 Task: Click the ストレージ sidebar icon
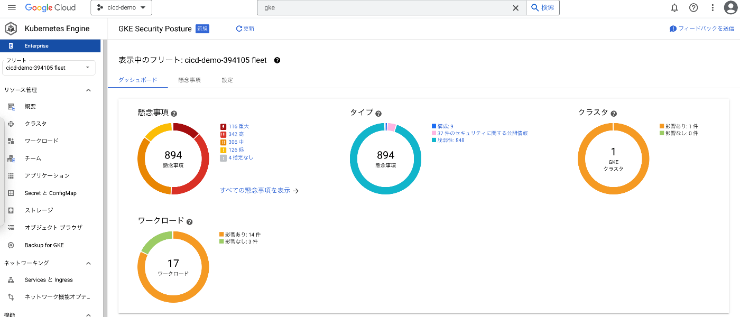[x=11, y=210]
